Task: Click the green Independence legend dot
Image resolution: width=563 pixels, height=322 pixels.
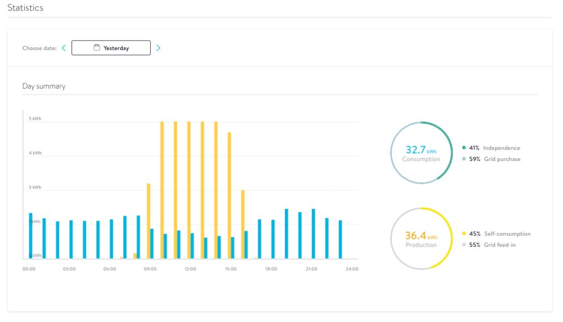Action: pyautogui.click(x=464, y=148)
